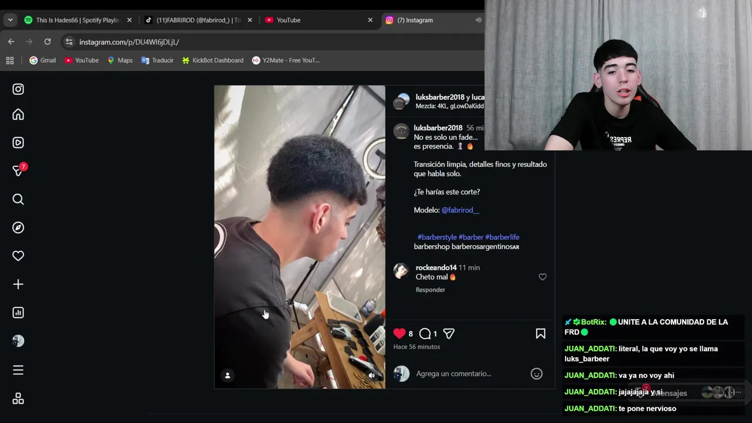Share the post with paper-plane icon
This screenshot has width=752, height=423.
pyautogui.click(x=449, y=334)
